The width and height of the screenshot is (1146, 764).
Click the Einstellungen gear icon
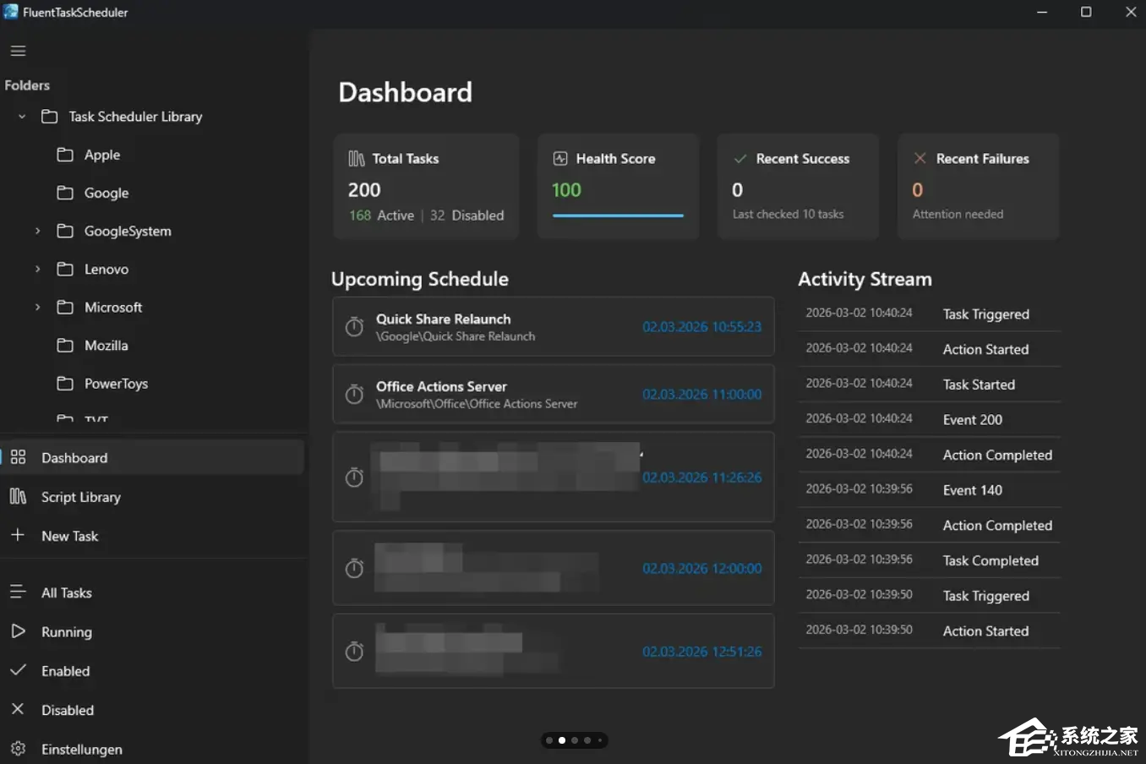pyautogui.click(x=18, y=749)
